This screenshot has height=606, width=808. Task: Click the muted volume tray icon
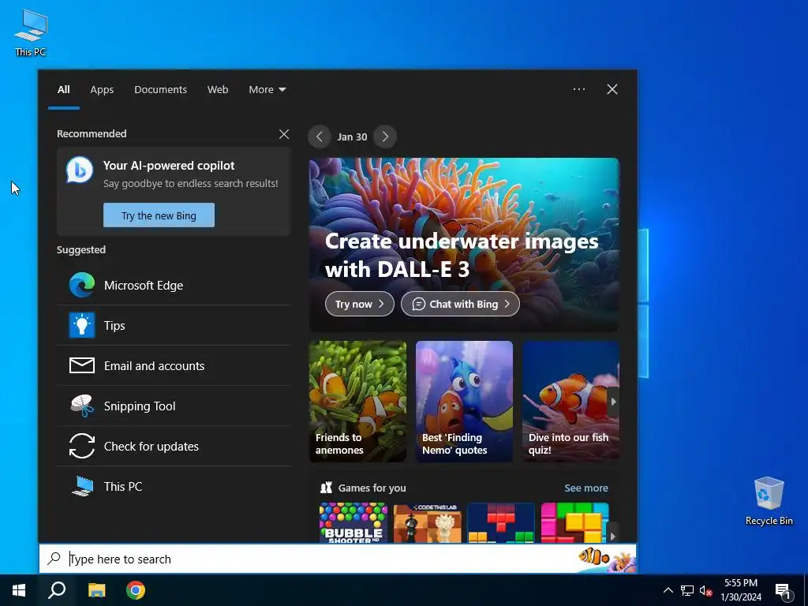pos(706,590)
